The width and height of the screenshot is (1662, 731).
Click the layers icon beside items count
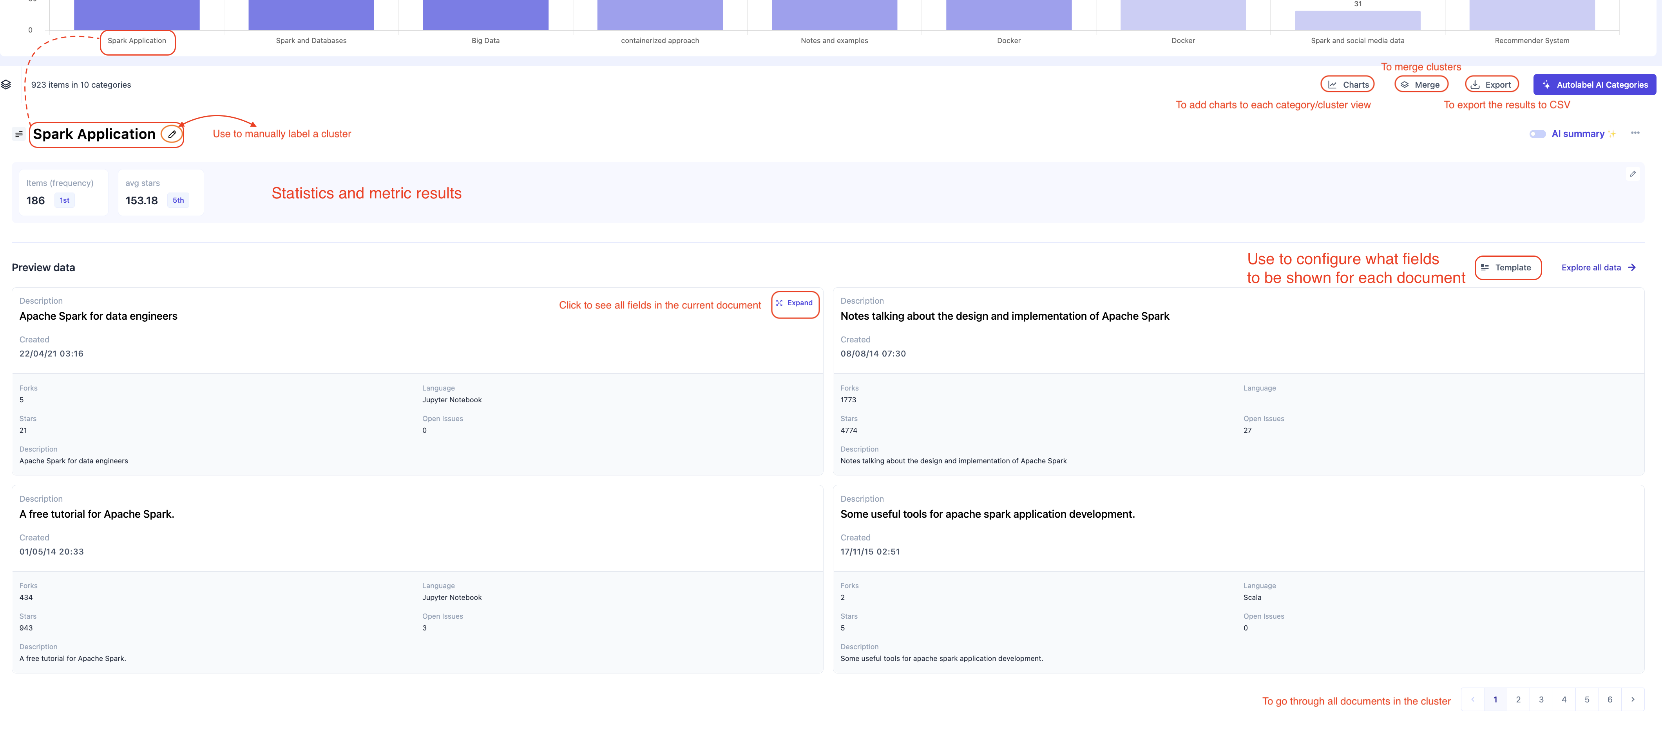(x=6, y=85)
